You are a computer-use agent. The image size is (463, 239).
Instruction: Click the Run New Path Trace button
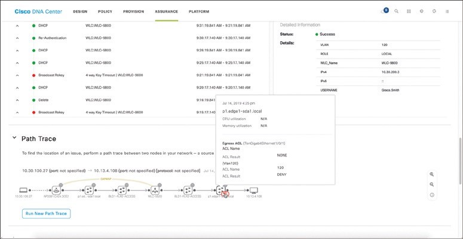click(47, 213)
